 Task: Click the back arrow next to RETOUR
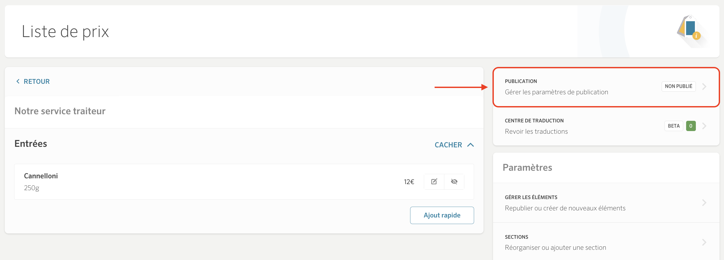pyautogui.click(x=18, y=81)
